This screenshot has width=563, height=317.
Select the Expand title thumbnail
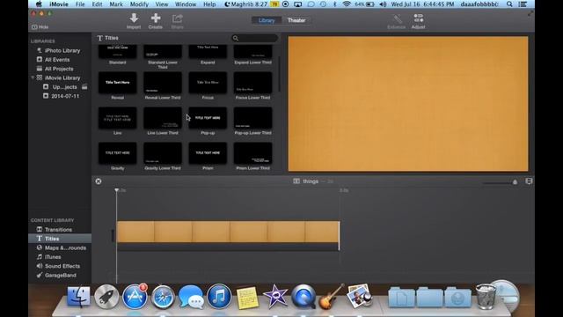tap(208, 52)
